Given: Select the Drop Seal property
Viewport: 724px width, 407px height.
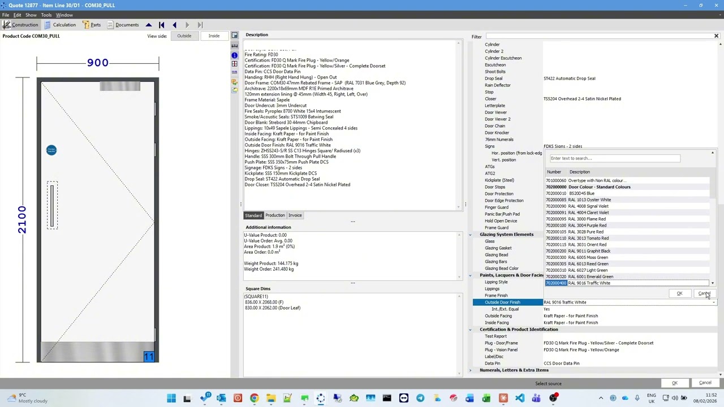Looking at the screenshot, I should (493, 79).
